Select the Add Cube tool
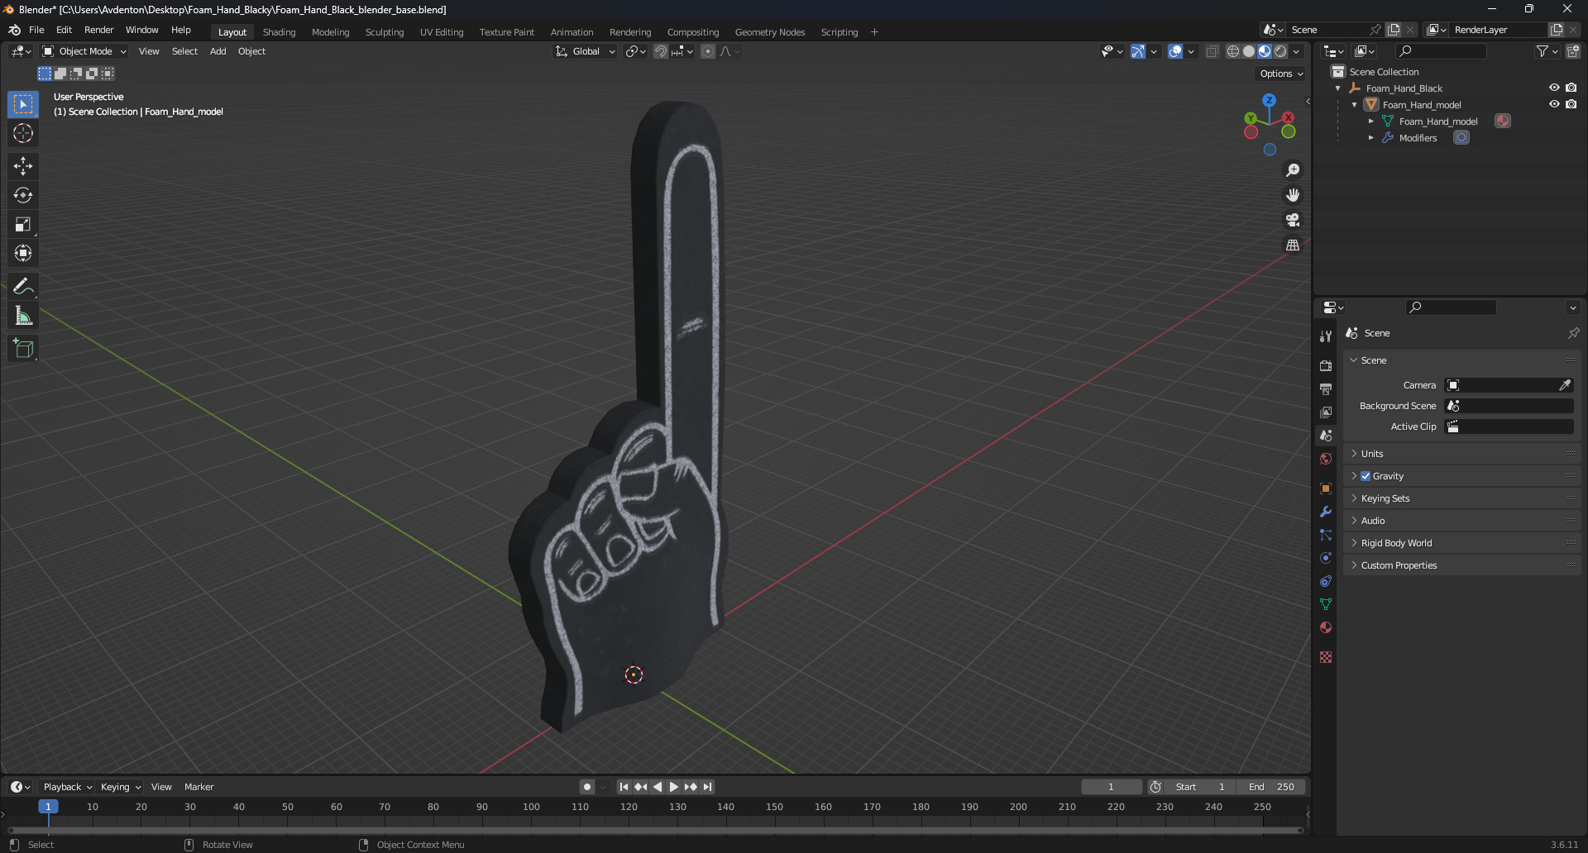 [x=23, y=349]
